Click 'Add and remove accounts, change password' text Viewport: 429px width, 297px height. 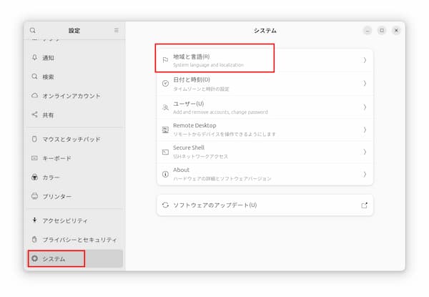coord(220,112)
